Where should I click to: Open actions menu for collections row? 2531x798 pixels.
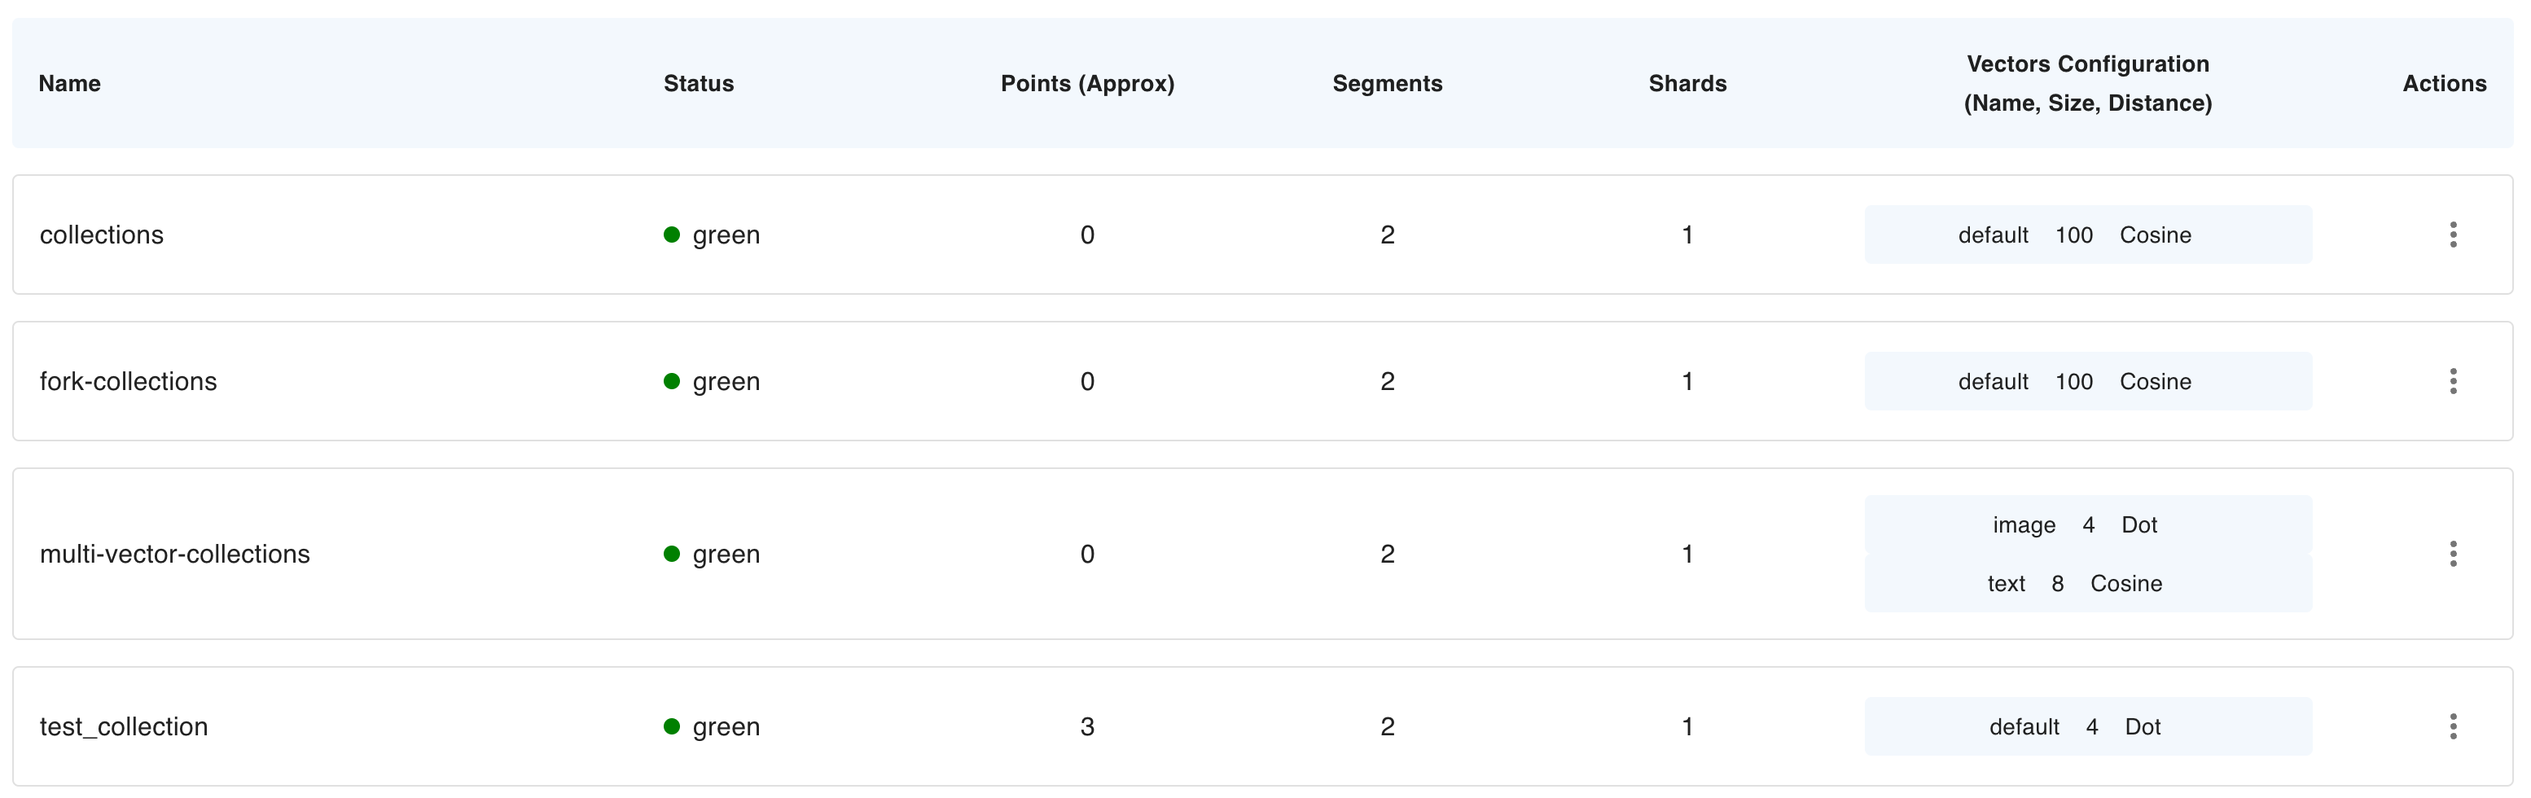2452,235
